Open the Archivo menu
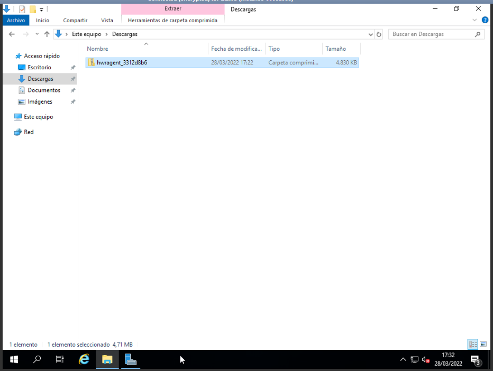Screen dimensions: 493x371 [x=16, y=20]
